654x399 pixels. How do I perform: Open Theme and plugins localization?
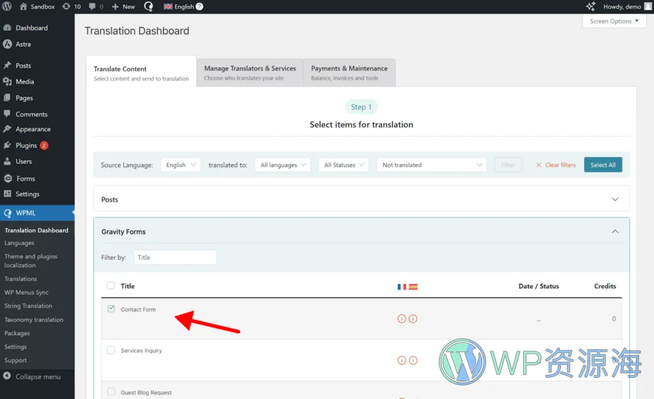point(31,260)
